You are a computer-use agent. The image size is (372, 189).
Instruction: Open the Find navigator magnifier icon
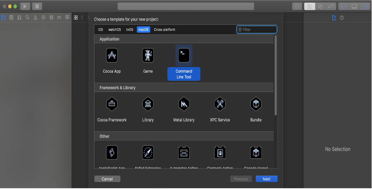click(x=27, y=17)
